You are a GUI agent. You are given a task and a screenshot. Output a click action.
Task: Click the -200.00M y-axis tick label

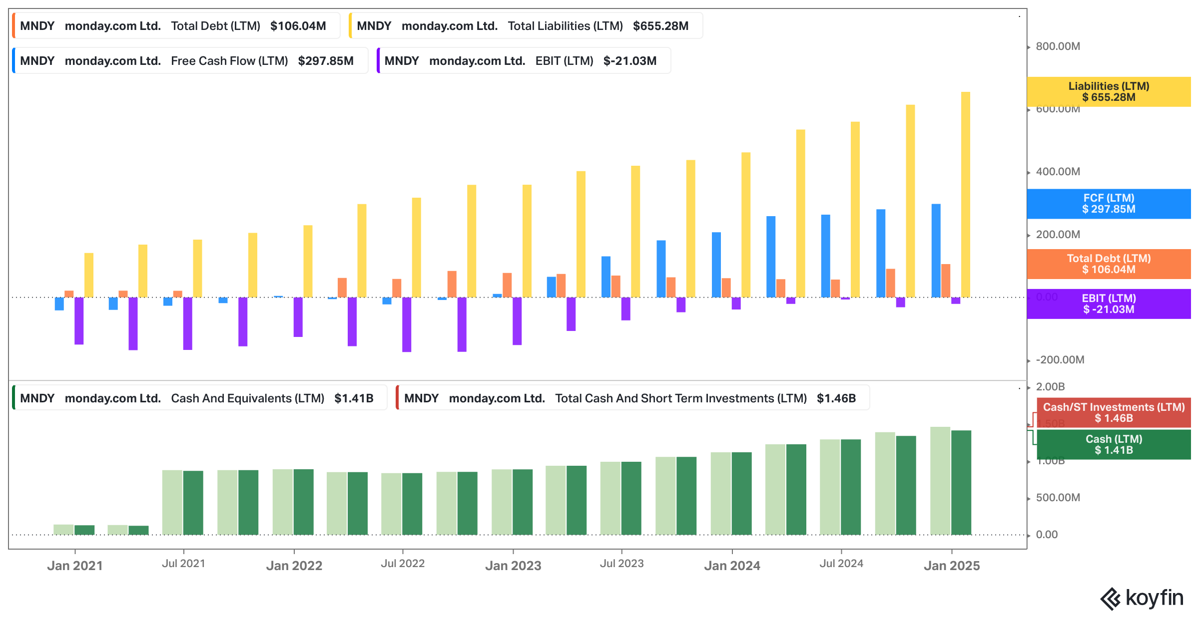pyautogui.click(x=1060, y=360)
